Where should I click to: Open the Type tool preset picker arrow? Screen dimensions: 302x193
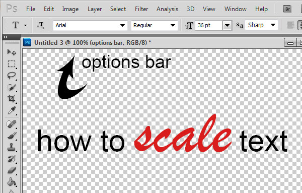pyautogui.click(x=26, y=25)
